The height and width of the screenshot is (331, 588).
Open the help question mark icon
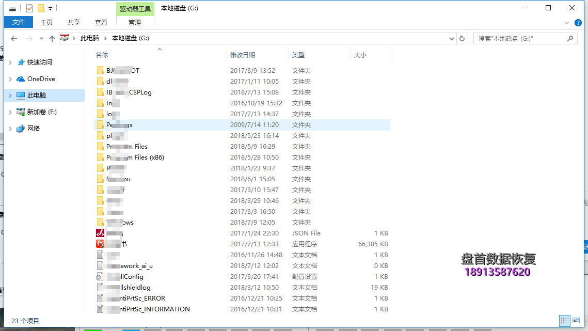(x=578, y=23)
